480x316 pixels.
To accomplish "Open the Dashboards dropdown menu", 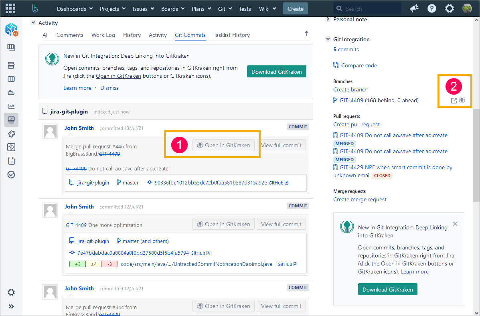I will (x=75, y=8).
